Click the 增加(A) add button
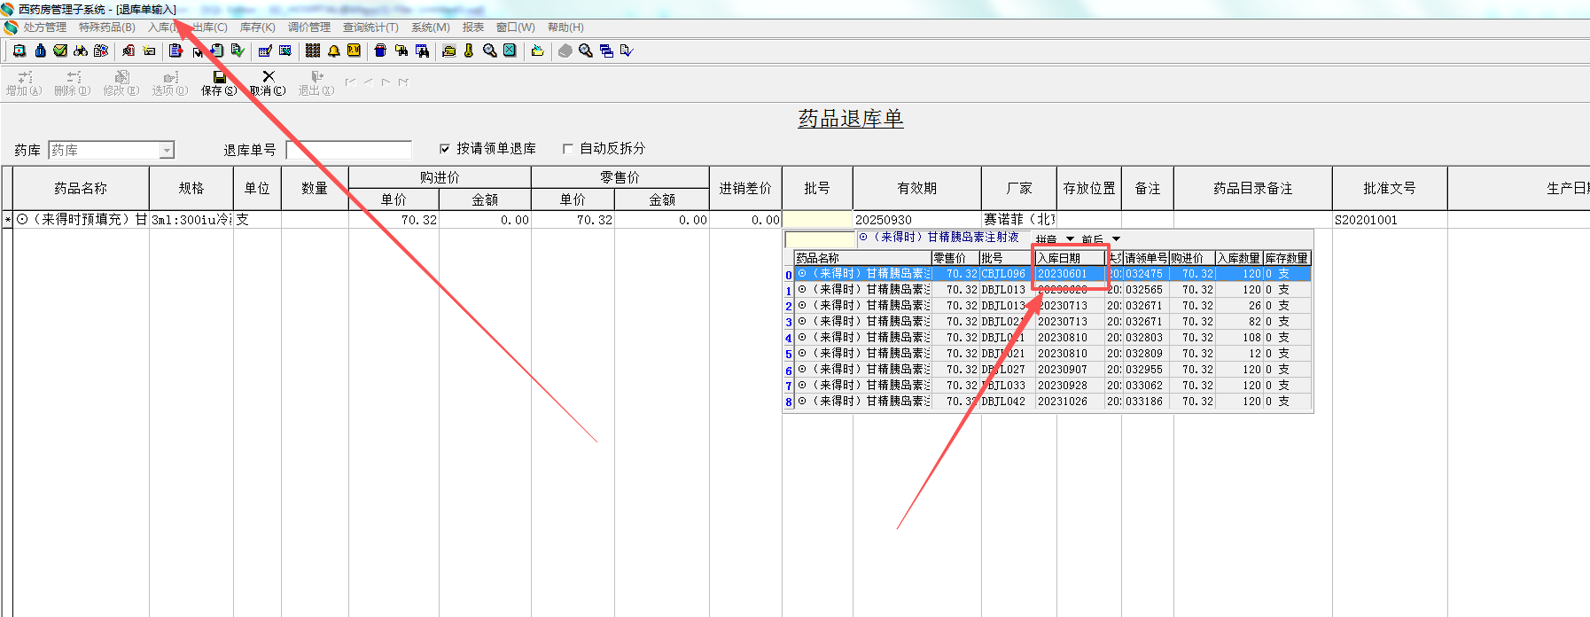The height and width of the screenshot is (617, 1590). pos(24,83)
